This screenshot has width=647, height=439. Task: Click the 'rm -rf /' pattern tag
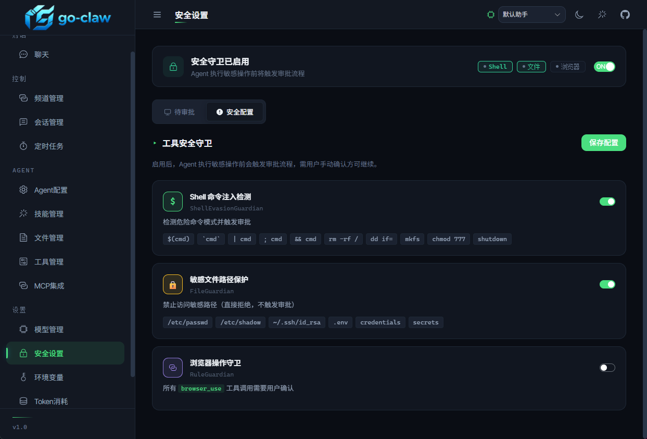click(344, 239)
